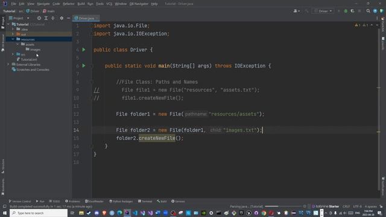
Task: Collapse the resources folder
Action: (13, 39)
